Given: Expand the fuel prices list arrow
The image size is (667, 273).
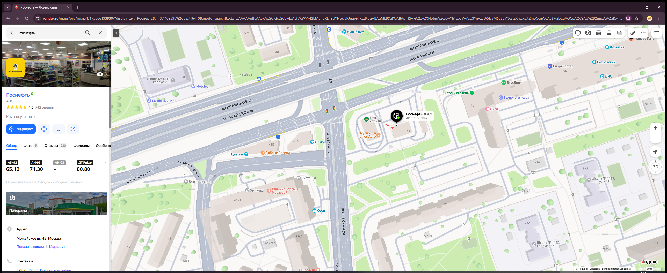Looking at the screenshot, I should pyautogui.click(x=106, y=162).
